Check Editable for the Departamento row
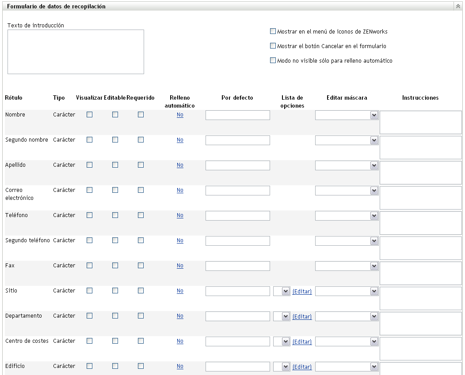465x375 pixels. click(x=115, y=315)
